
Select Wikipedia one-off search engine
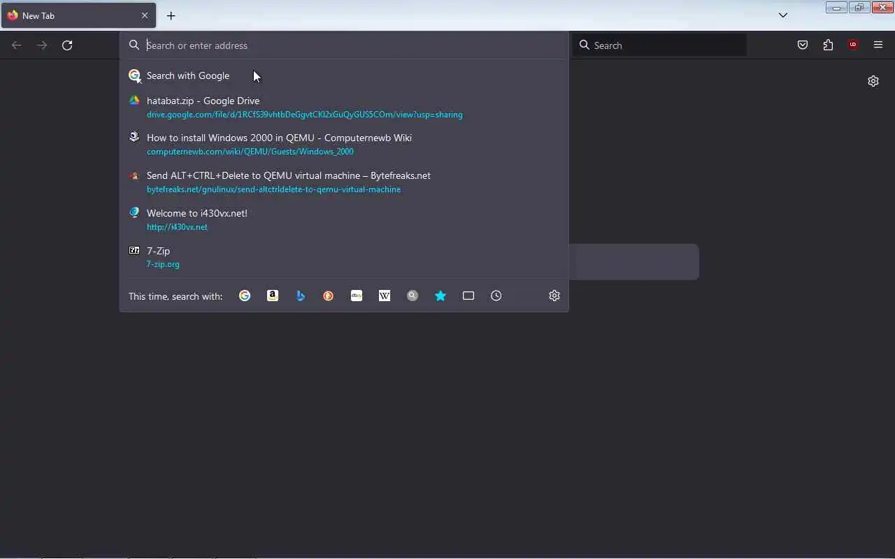[385, 296]
